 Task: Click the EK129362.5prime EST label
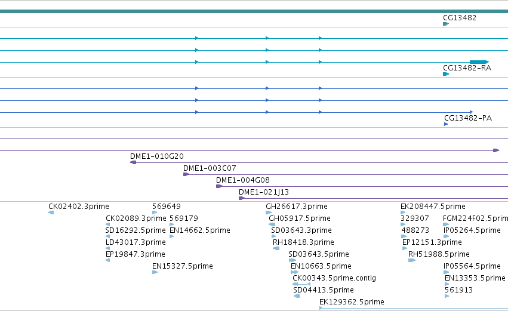352,303
